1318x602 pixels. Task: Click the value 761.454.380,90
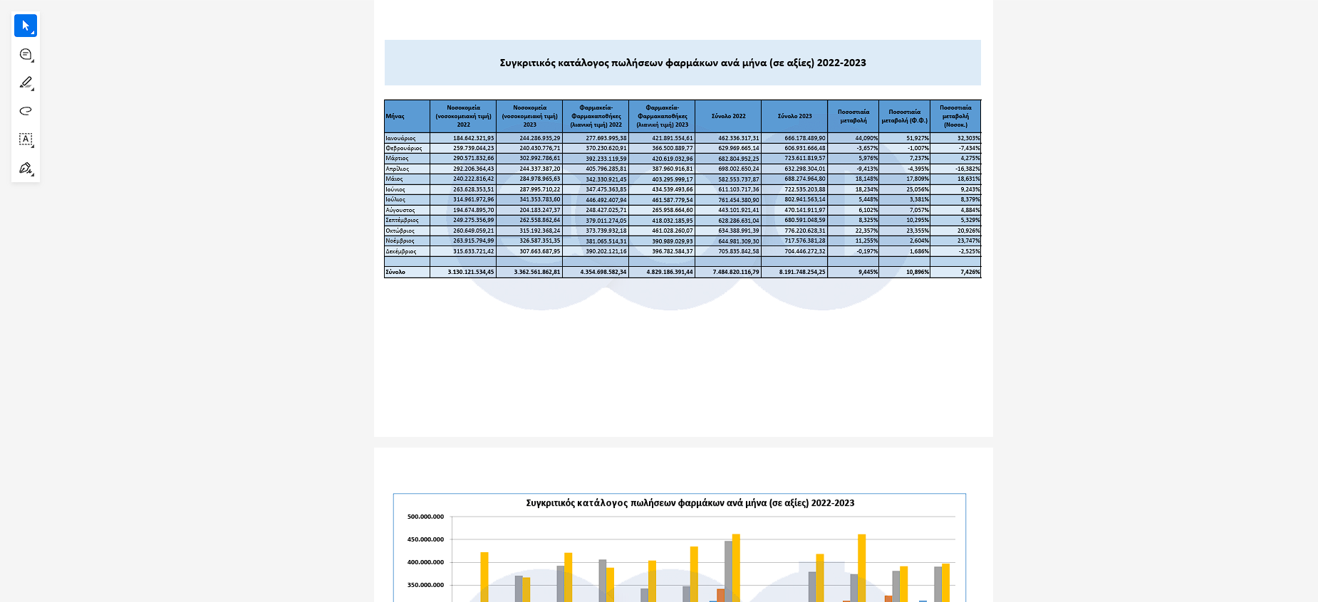coord(738,199)
